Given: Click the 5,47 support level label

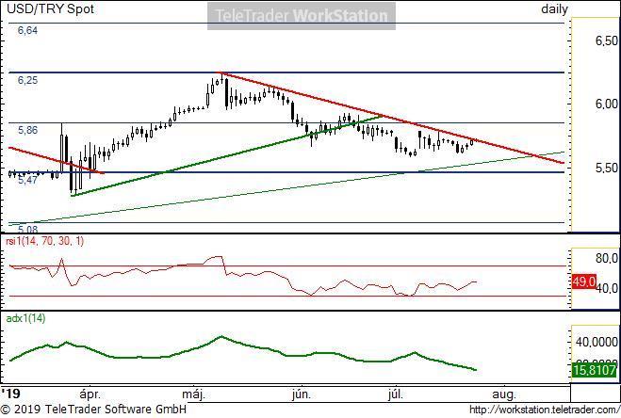Looking at the screenshot, I should 27,180.
